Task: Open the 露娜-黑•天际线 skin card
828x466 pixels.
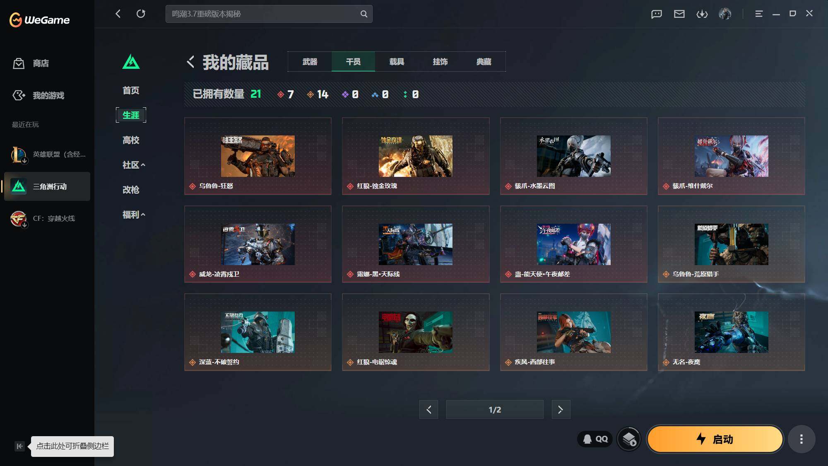Action: (416, 244)
